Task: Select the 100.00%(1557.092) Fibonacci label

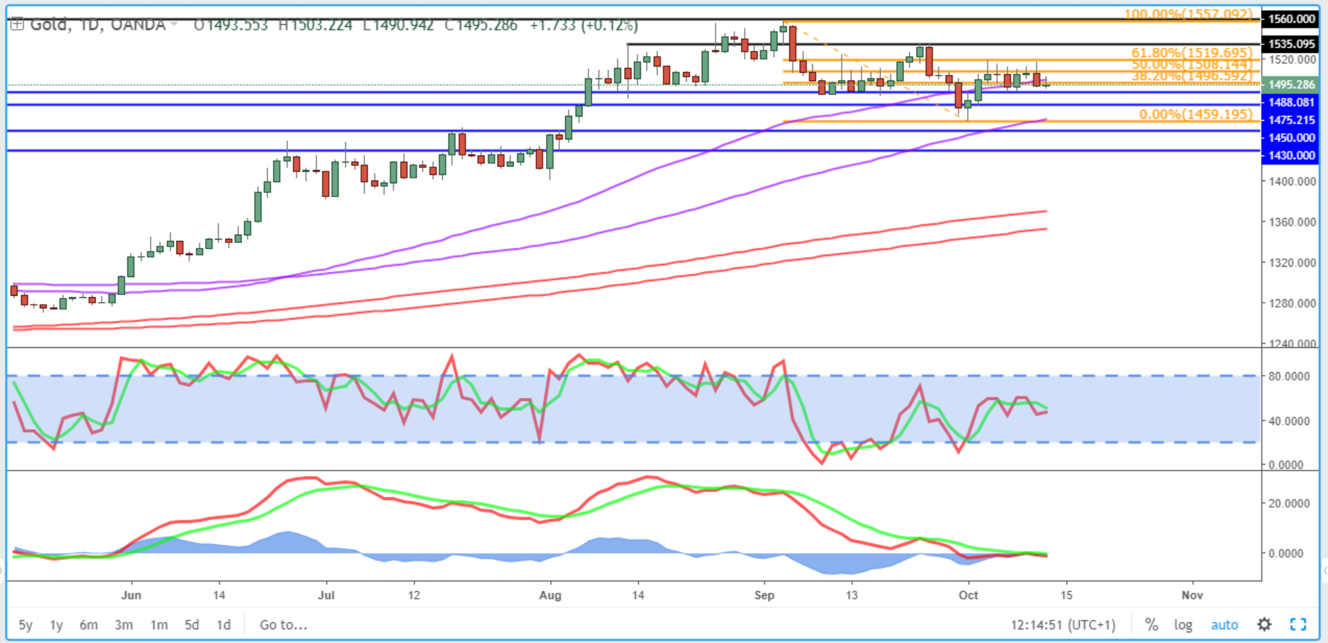Action: 1188,14
